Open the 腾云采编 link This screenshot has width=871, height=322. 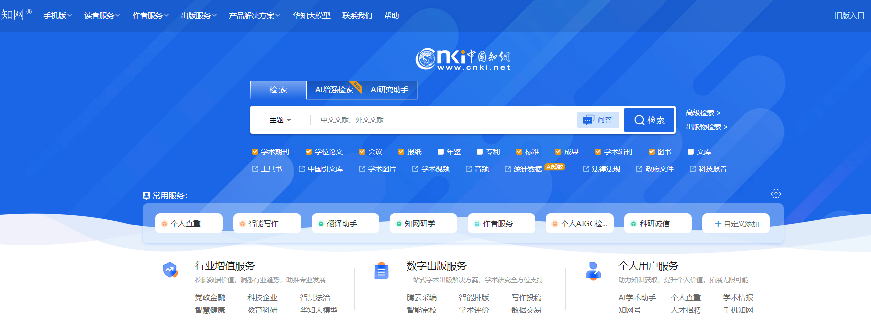(422, 298)
